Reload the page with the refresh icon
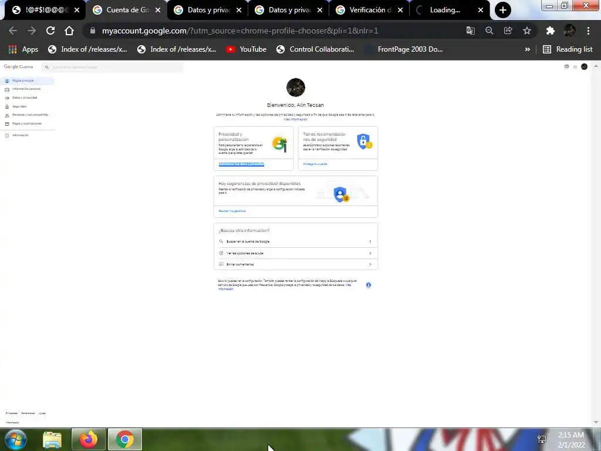 pyautogui.click(x=50, y=31)
